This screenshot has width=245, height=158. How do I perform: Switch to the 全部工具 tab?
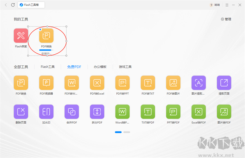coord(21,67)
